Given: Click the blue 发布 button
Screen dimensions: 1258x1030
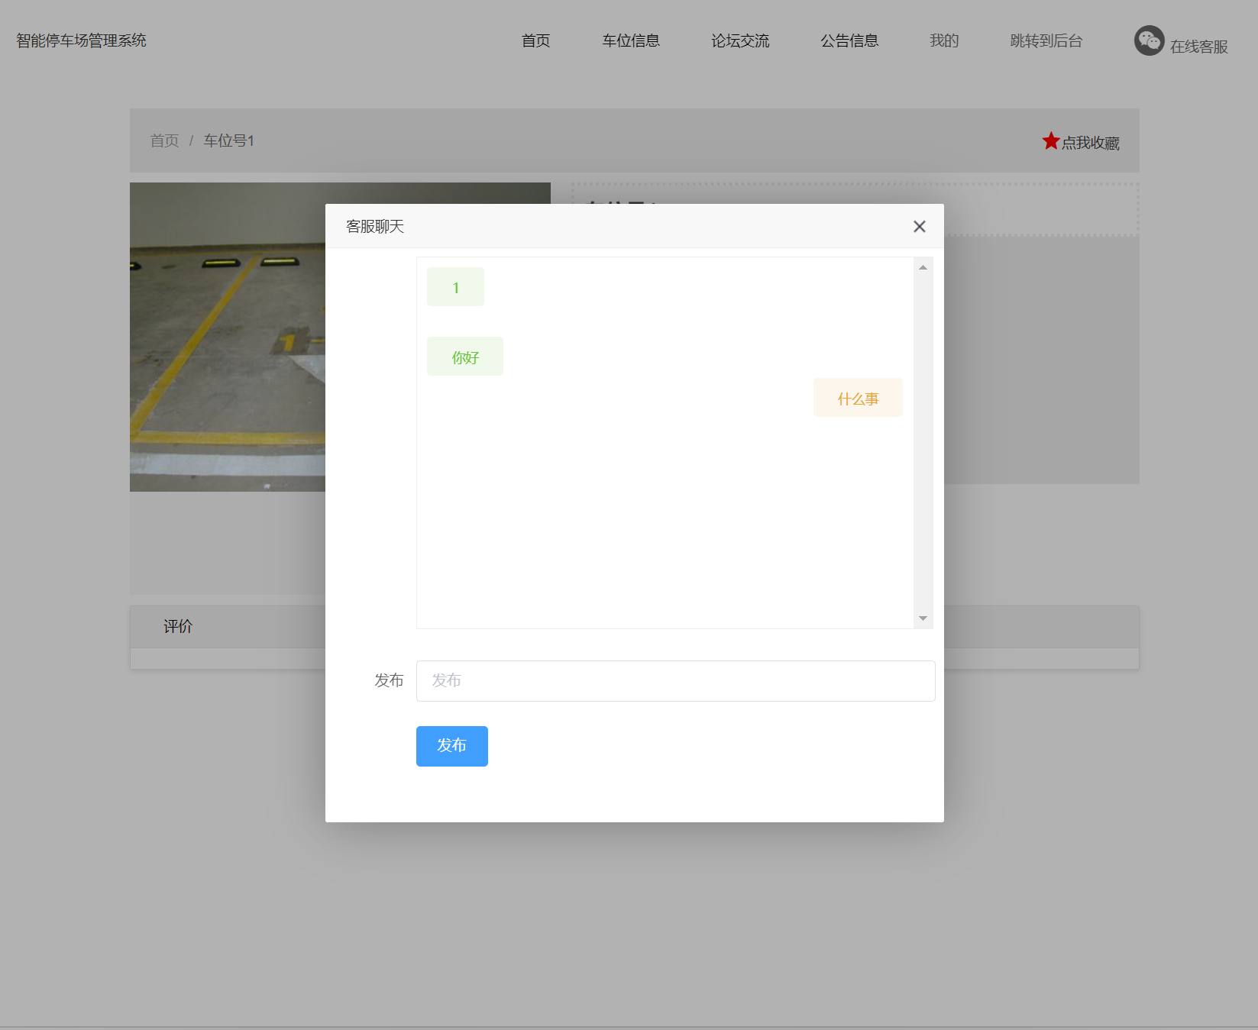Looking at the screenshot, I should (452, 746).
